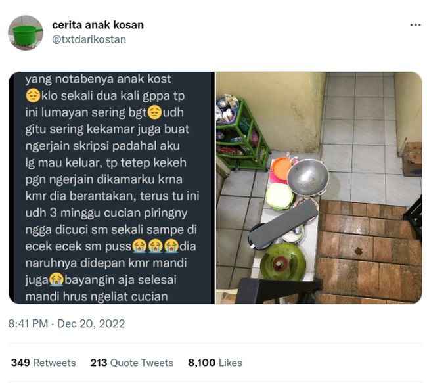The width and height of the screenshot is (427, 383).
Task: Click the metal wok in the photo
Action: pyautogui.click(x=308, y=177)
